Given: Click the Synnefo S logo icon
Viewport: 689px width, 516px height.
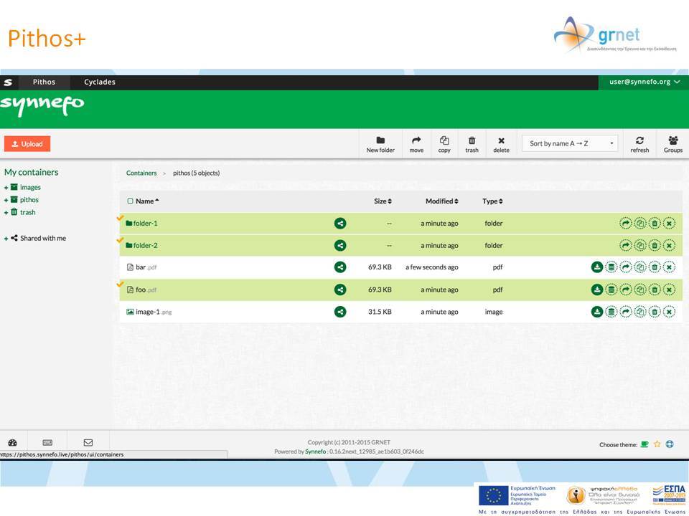Looking at the screenshot, I should pos(8,82).
